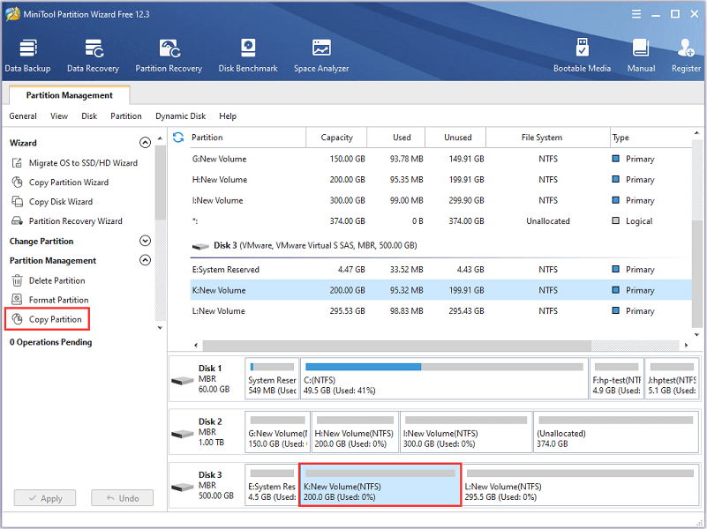Click Format Partition link
The width and height of the screenshot is (707, 529).
tap(58, 300)
